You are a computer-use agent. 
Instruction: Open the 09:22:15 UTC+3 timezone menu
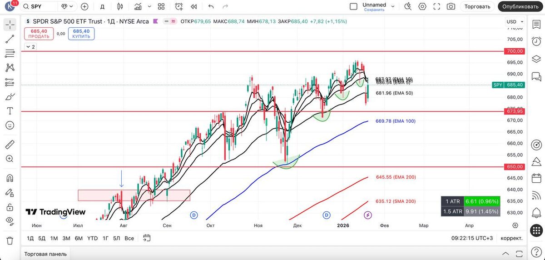472,238
